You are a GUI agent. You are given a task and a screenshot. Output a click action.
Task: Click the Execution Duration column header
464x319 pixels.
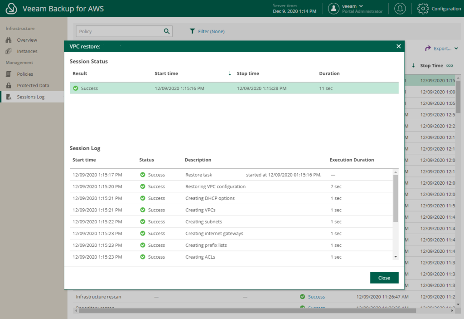pyautogui.click(x=352, y=160)
